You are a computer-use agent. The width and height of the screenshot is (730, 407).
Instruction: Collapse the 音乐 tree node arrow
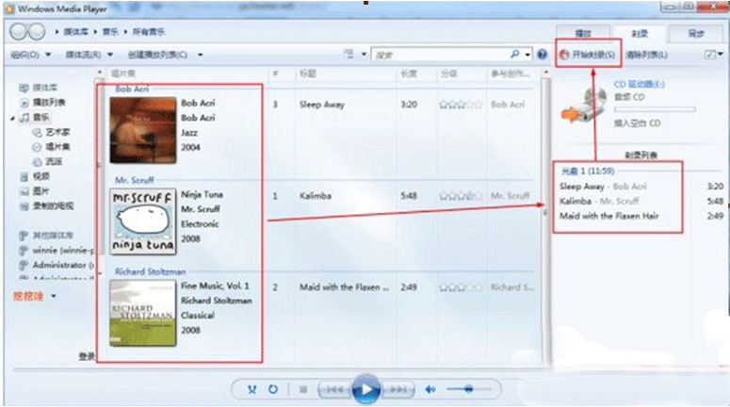click(12, 119)
